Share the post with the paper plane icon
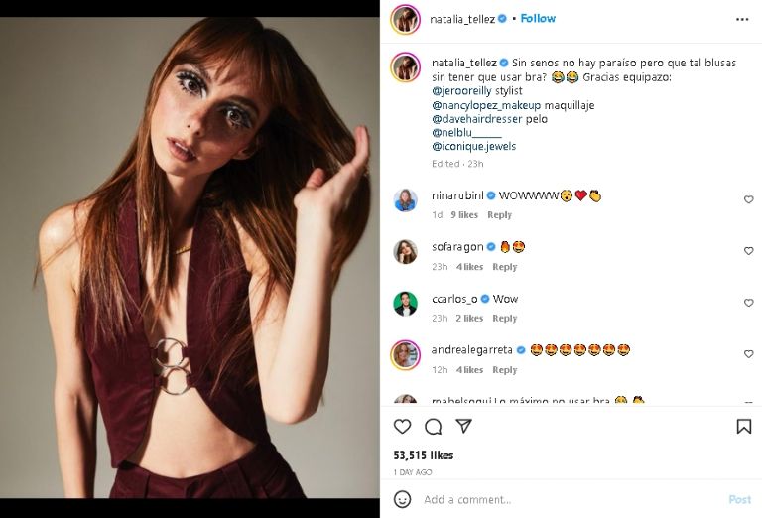Viewport: 762px width, 518px height. (463, 427)
